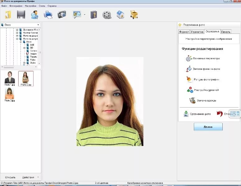Click the colored shapes levels icon
The image size is (241, 186).
click(190, 90)
